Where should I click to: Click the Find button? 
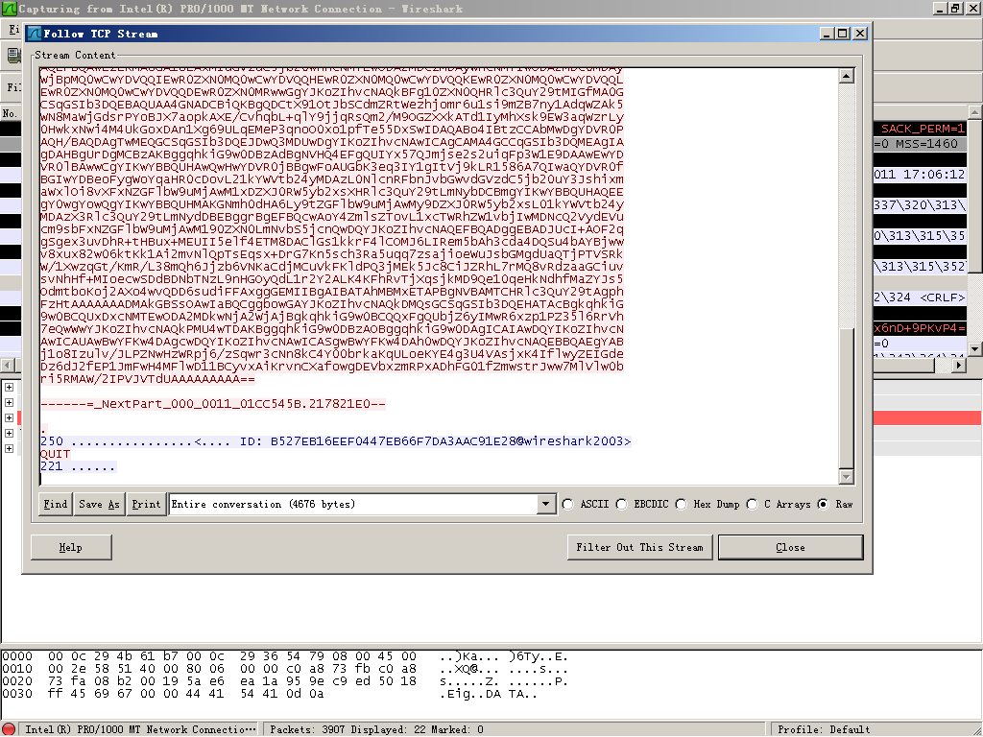pyautogui.click(x=55, y=504)
